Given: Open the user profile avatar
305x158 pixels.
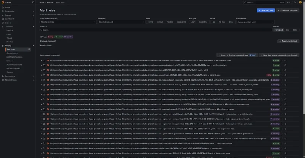Looking at the screenshot, I should pyautogui.click(x=300, y=2).
